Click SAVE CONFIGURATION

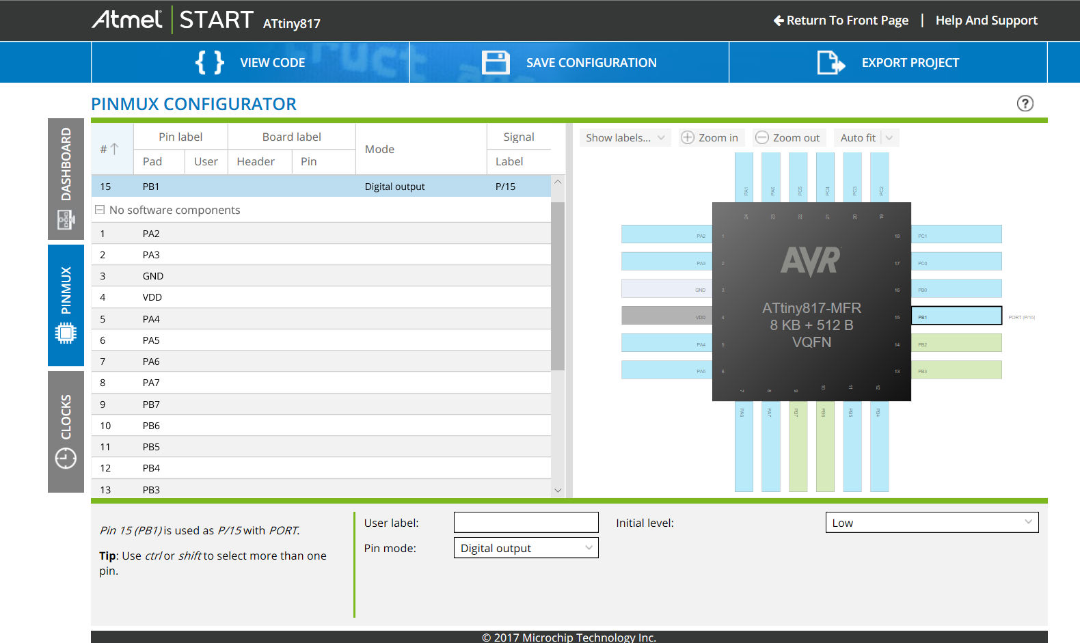(x=569, y=62)
